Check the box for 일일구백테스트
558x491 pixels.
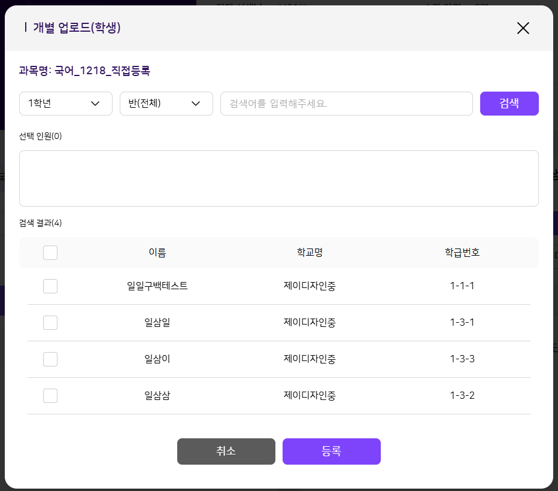tap(50, 286)
